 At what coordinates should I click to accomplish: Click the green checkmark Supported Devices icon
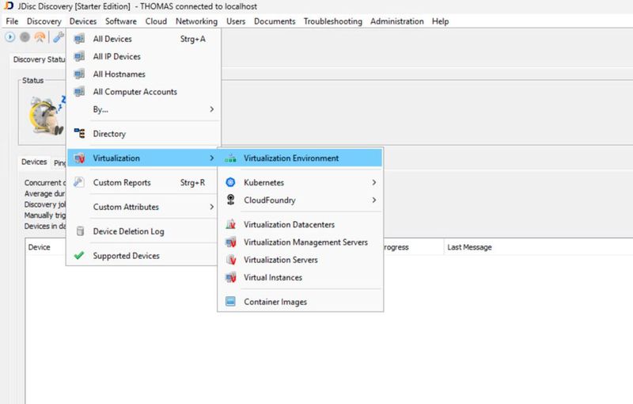[78, 256]
